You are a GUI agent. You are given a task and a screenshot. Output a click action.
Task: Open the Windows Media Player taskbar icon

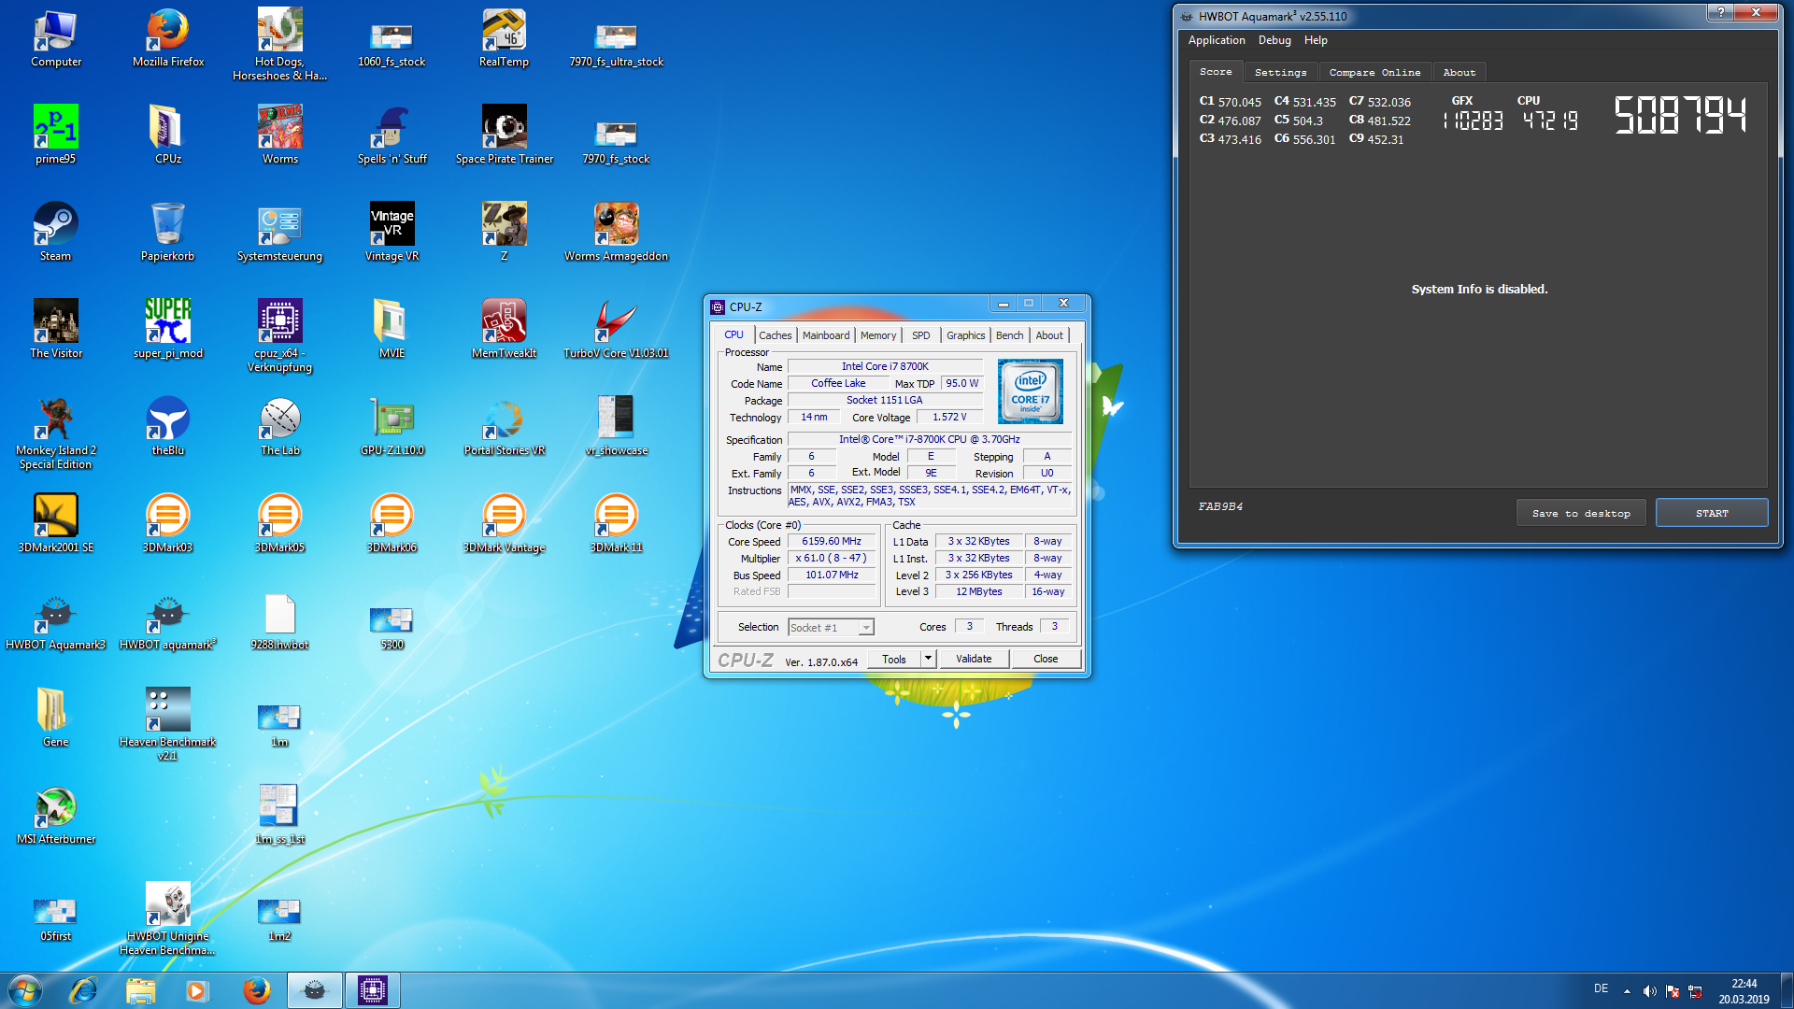(196, 990)
